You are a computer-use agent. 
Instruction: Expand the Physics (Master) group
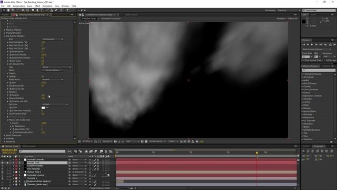[5, 33]
